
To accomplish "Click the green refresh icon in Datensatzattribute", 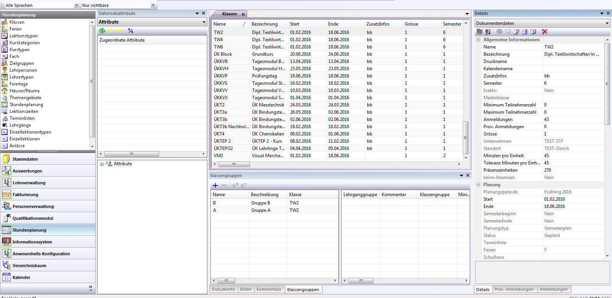I will point(102,31).
